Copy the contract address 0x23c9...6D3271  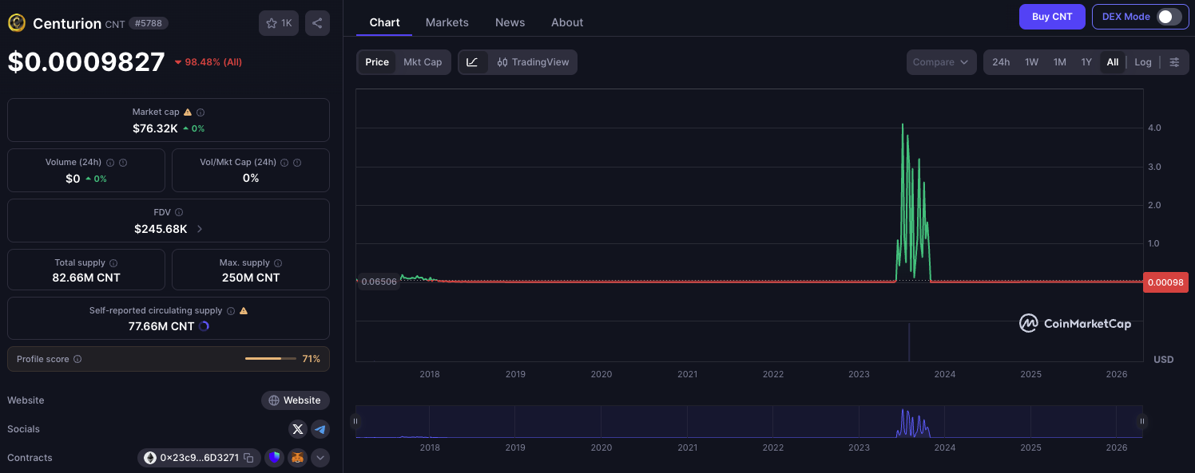tap(248, 458)
